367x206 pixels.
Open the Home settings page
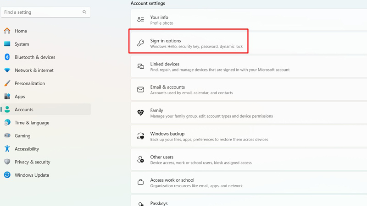(x=45, y=31)
